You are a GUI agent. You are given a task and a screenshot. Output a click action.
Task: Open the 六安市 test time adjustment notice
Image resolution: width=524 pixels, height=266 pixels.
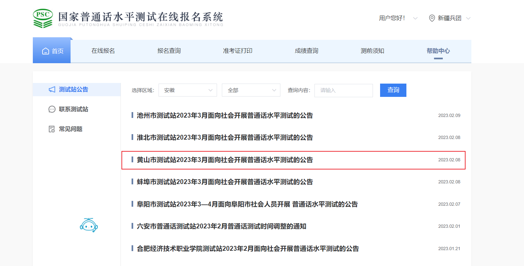(221, 226)
